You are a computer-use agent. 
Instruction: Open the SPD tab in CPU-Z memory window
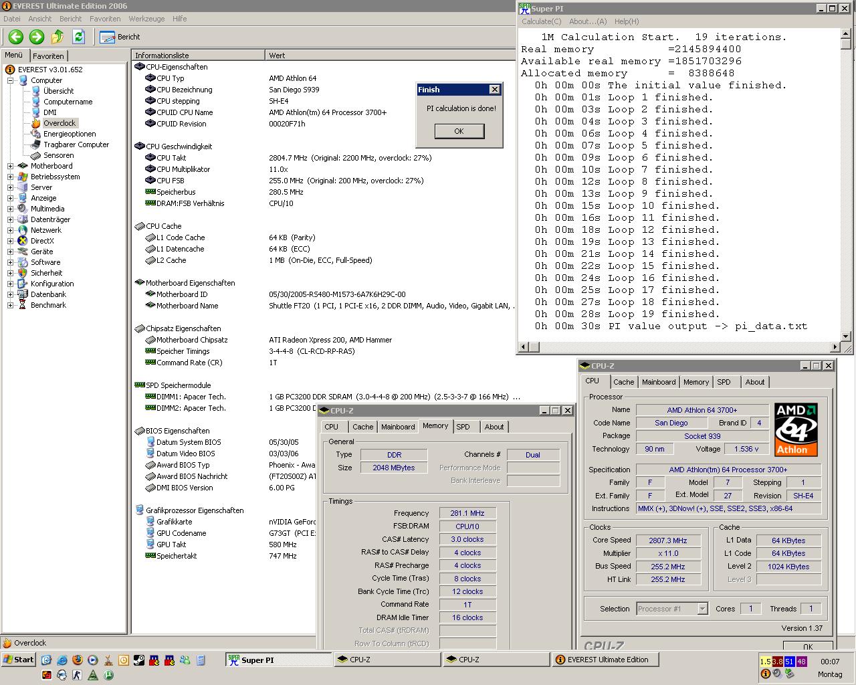coord(463,427)
